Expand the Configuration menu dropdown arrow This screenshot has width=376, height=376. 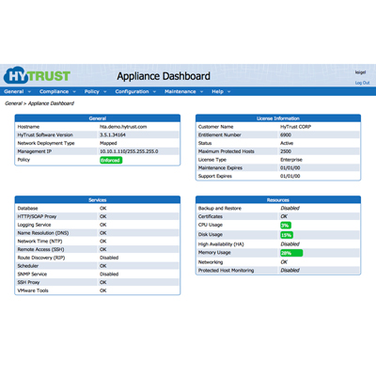coord(154,92)
